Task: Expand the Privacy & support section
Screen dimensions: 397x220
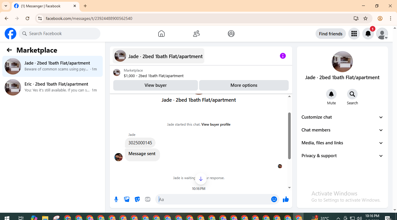Action: point(342,156)
